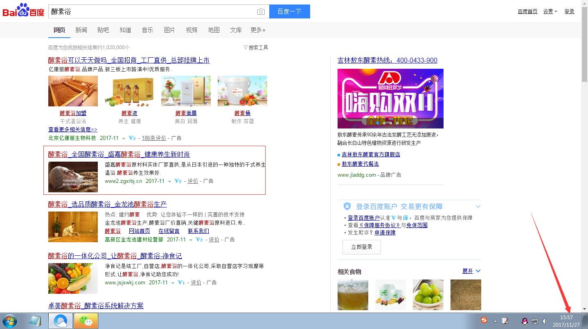The width and height of the screenshot is (588, 329).
Task: Open the 设置 dropdown menu
Action: 550,11
